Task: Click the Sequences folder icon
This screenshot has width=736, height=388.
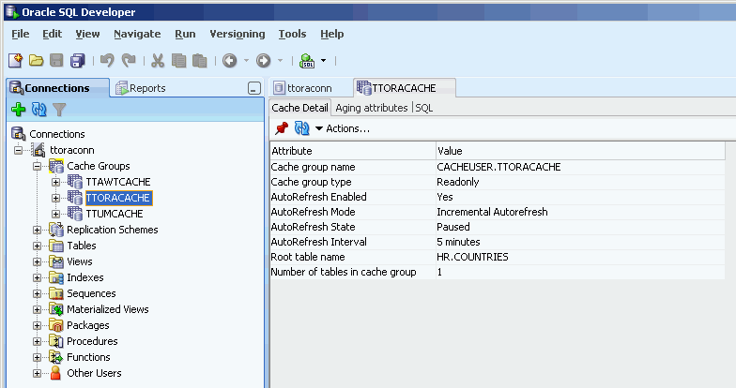Action: [56, 293]
